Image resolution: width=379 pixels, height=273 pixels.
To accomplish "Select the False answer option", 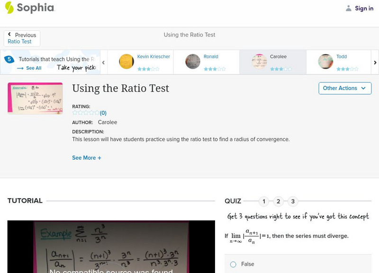I will click(233, 264).
